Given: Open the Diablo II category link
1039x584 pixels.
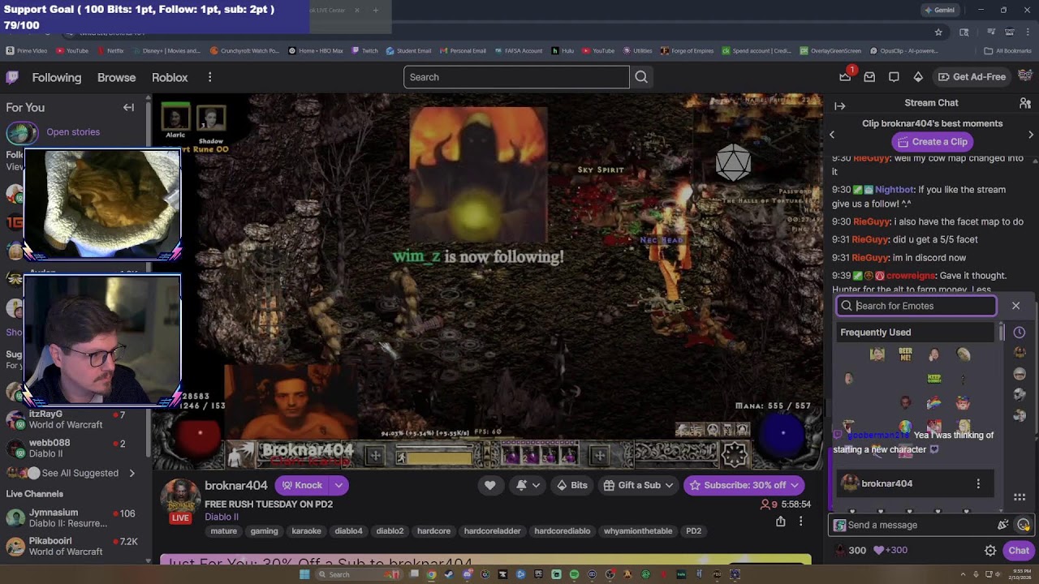Looking at the screenshot, I should point(222,517).
